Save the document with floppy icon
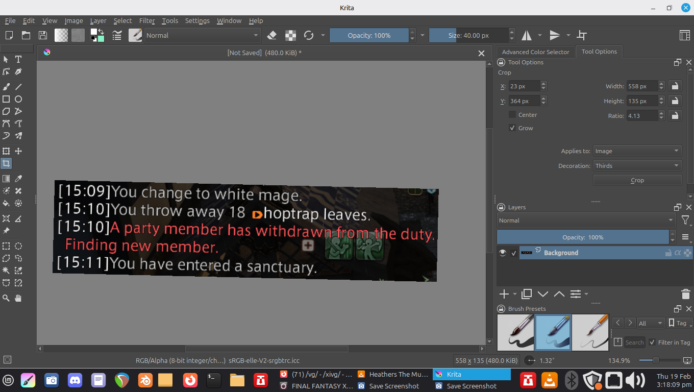 (43, 35)
